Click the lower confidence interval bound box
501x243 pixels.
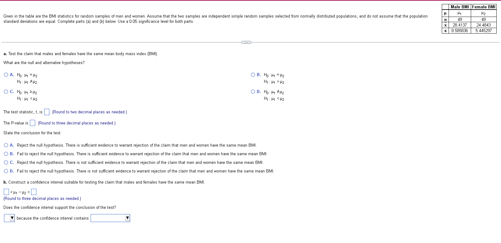tap(6, 192)
